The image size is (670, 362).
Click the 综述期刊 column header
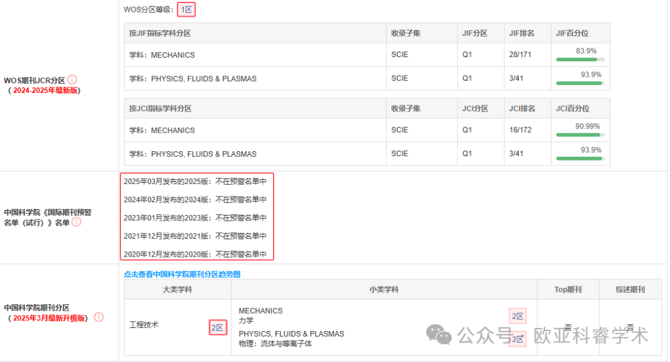point(630,289)
